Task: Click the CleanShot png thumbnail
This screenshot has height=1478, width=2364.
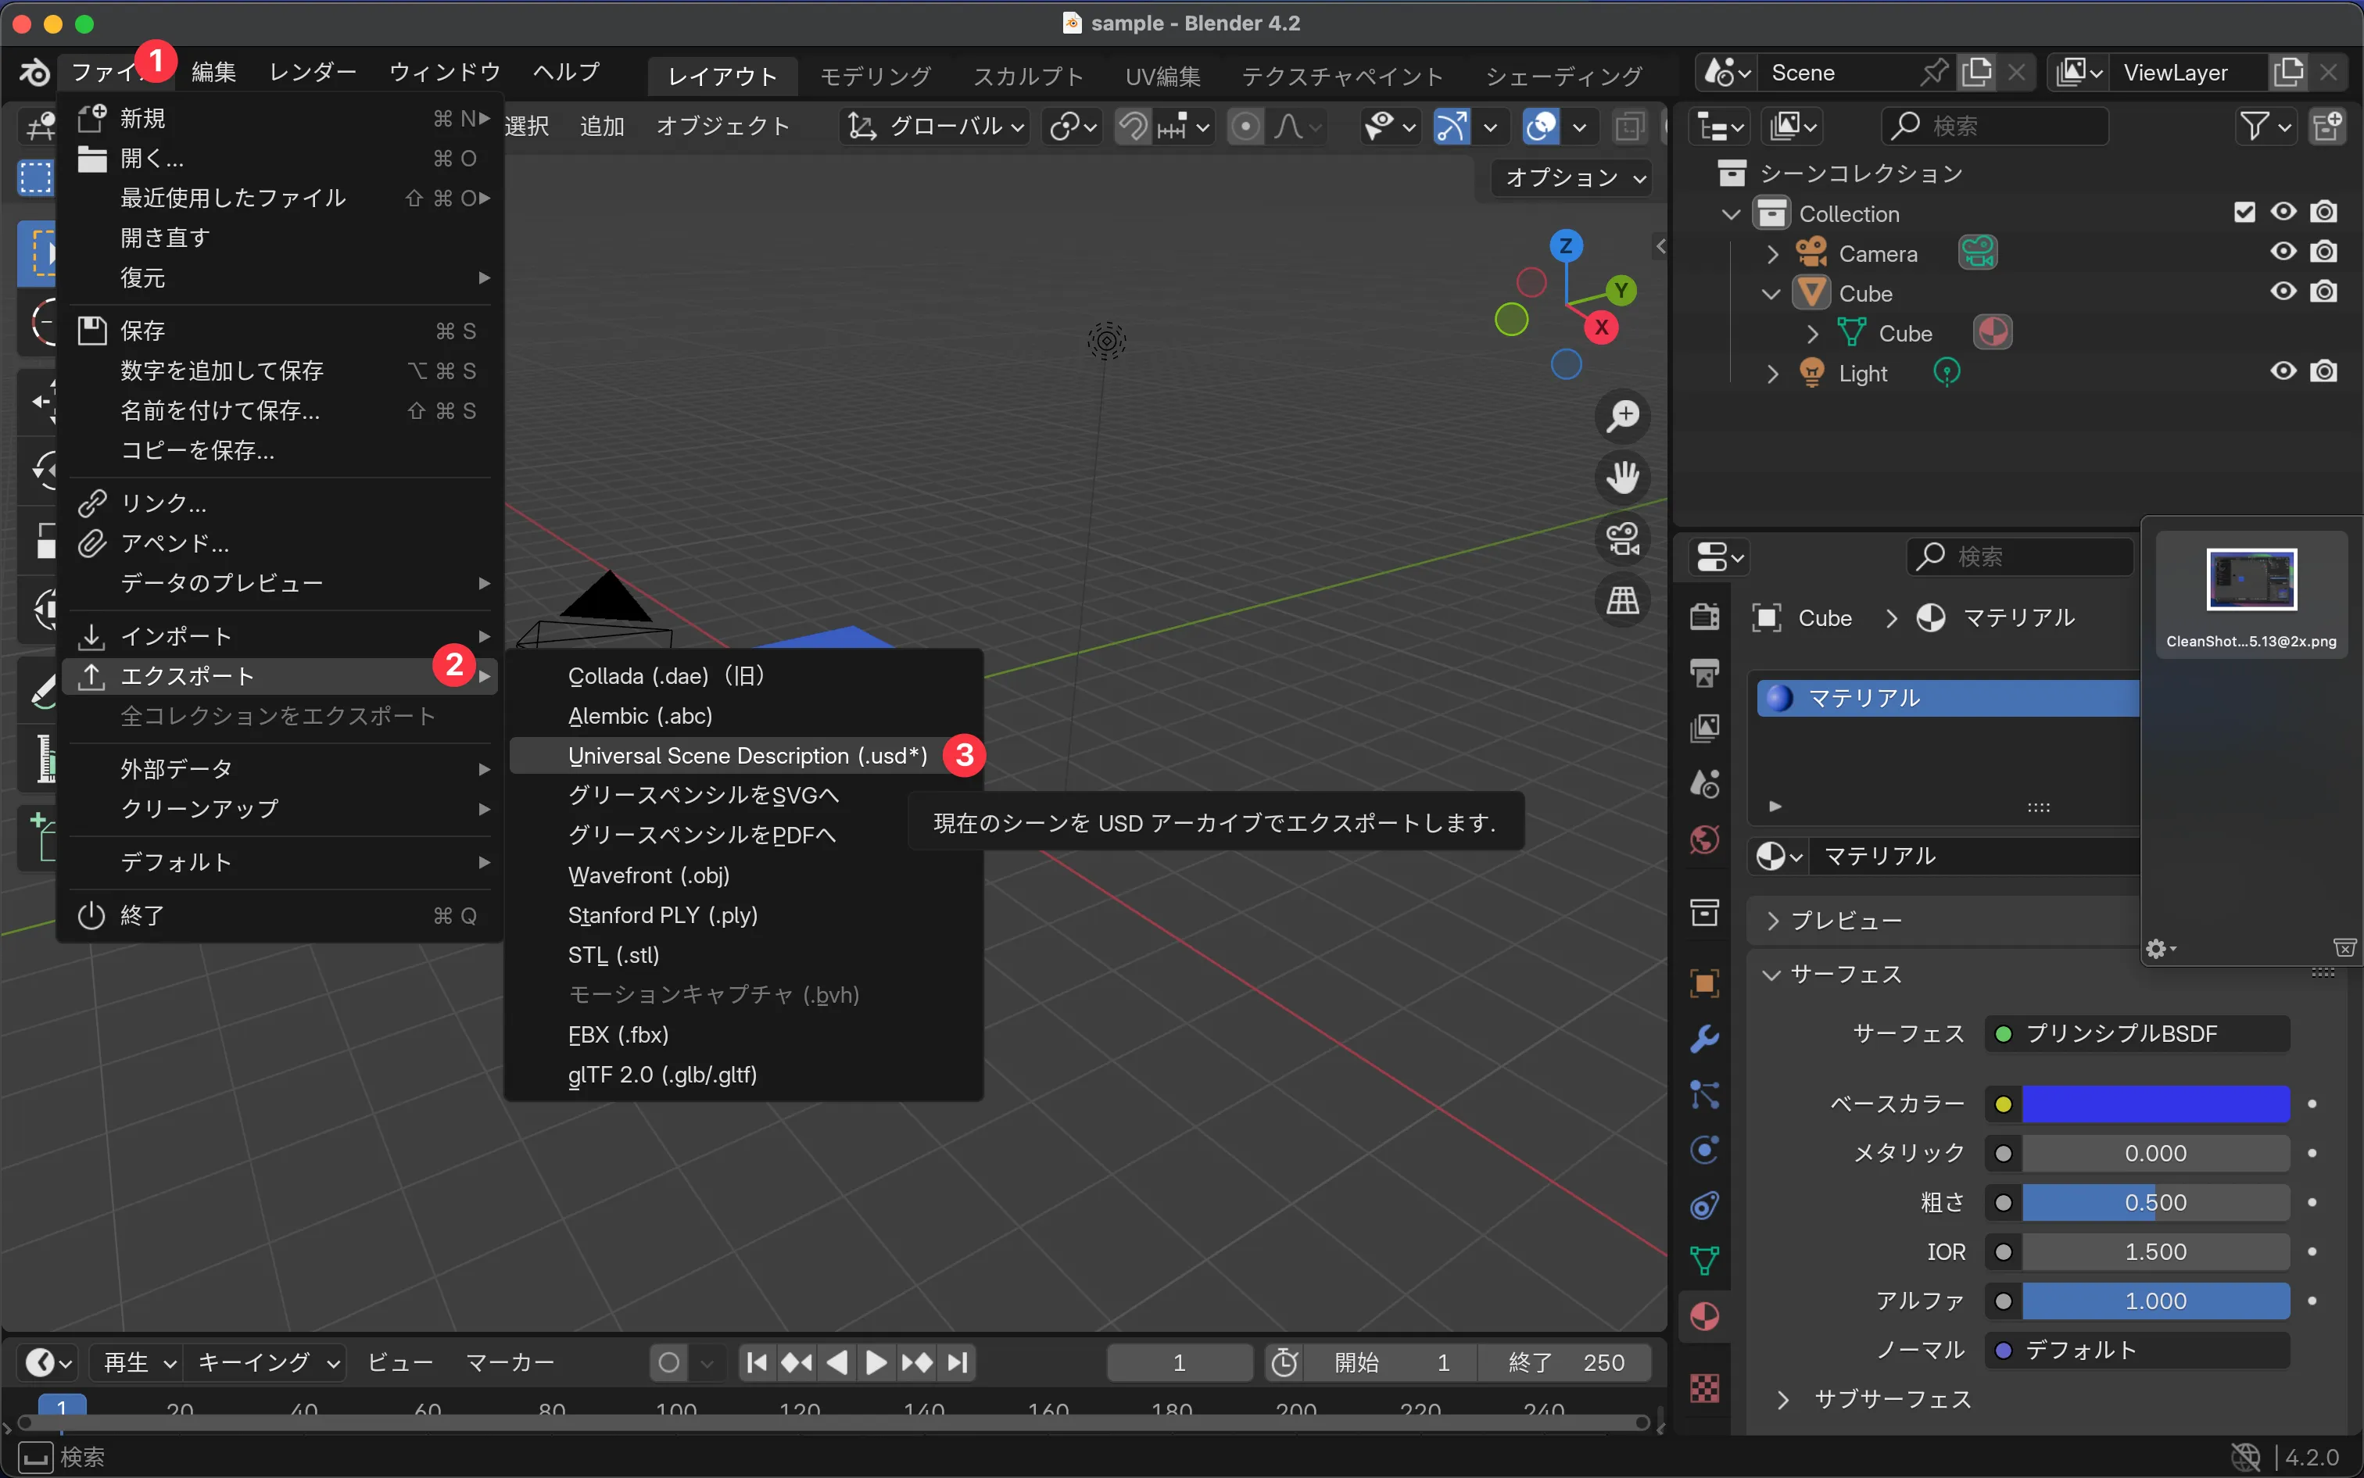Action: (x=2251, y=580)
